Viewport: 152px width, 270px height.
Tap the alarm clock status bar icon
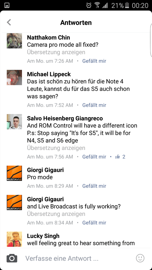pos(89,5)
